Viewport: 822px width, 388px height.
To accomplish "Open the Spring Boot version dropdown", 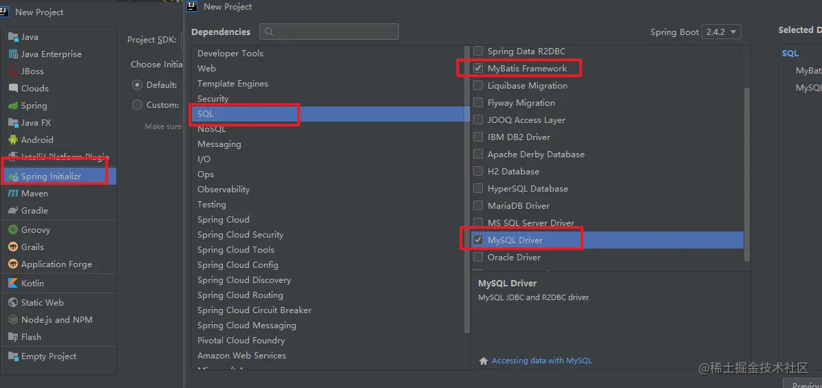I will (722, 32).
